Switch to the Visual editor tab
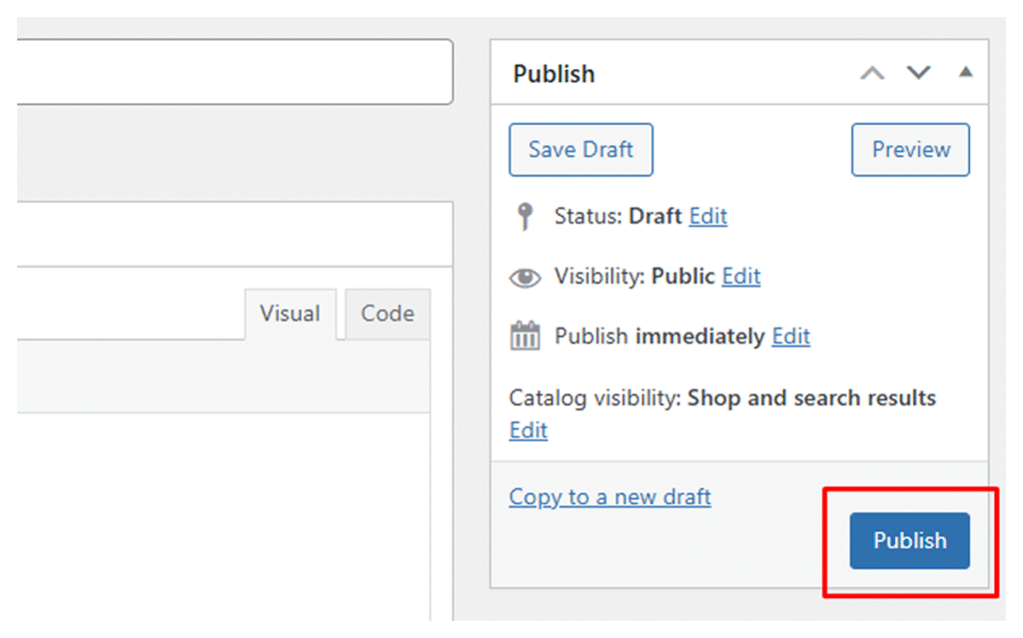 point(290,314)
